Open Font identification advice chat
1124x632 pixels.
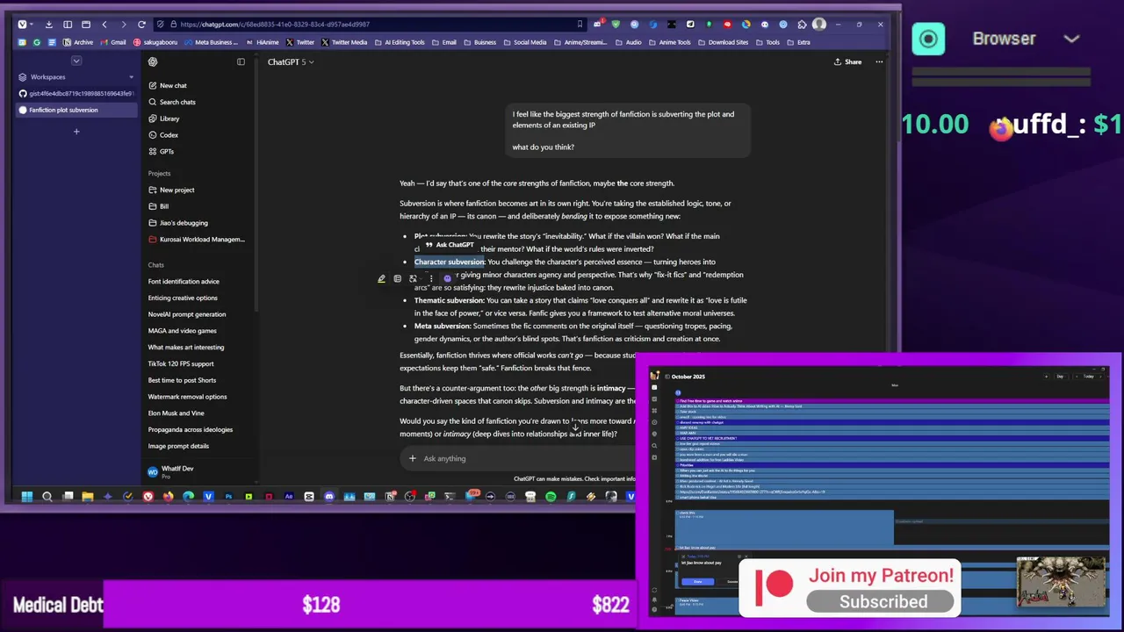[x=184, y=282]
